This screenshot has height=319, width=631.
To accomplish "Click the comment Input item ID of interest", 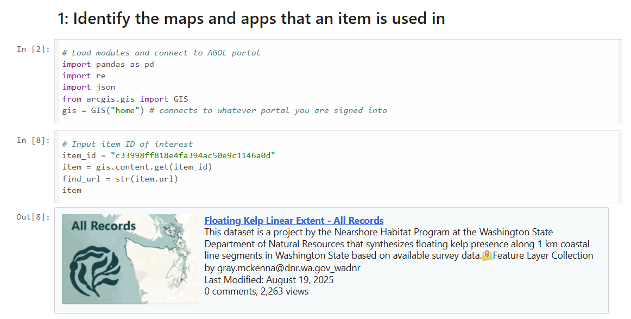I will coord(127,144).
